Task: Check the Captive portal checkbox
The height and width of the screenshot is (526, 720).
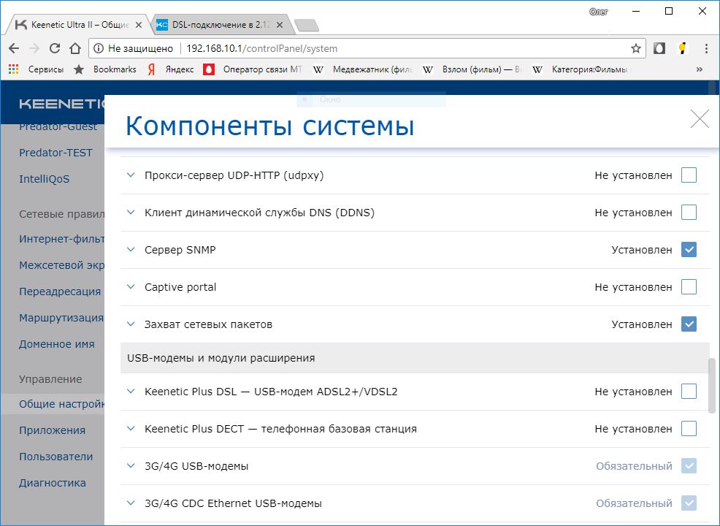Action: point(689,286)
